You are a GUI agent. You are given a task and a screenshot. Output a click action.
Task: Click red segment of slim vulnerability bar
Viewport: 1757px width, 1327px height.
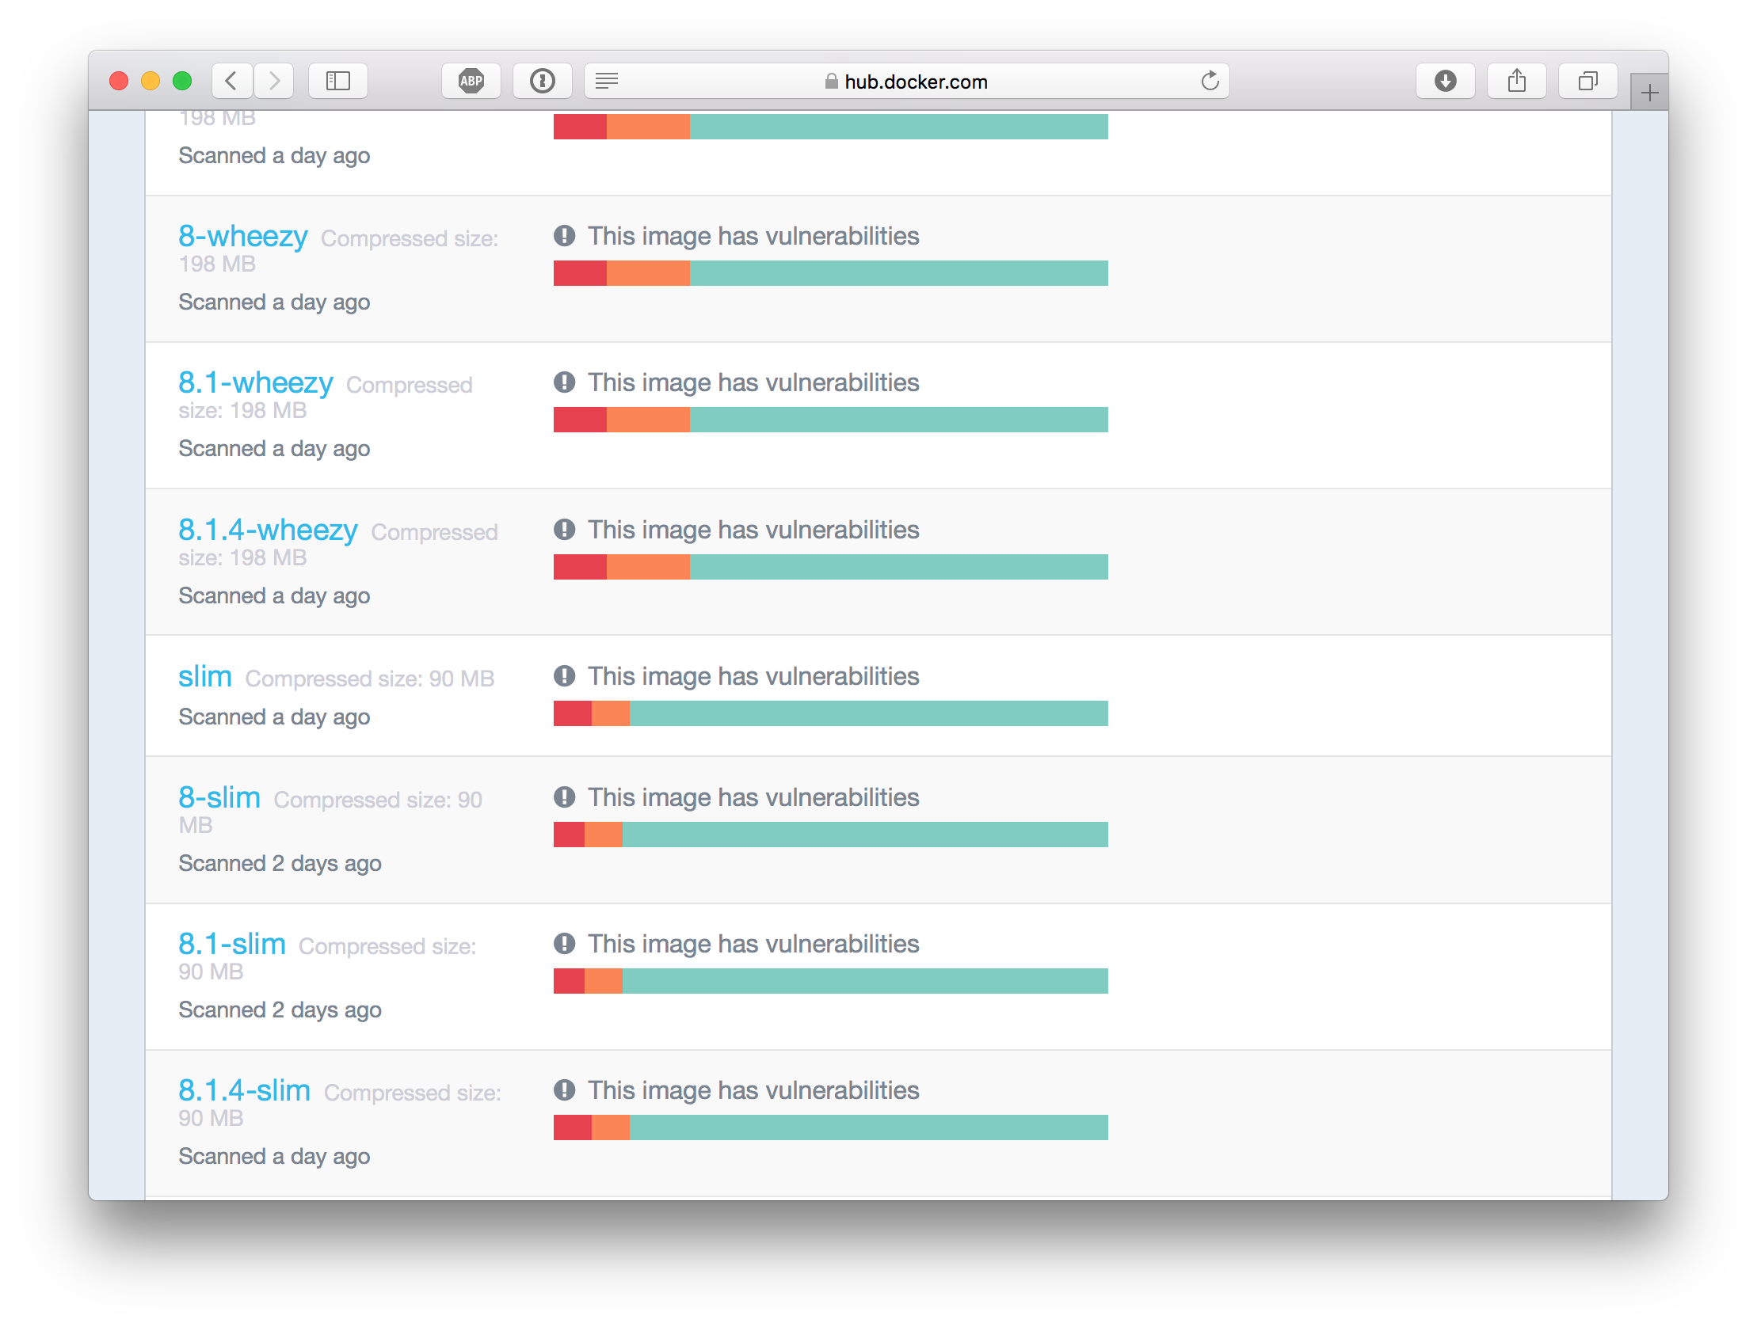coord(573,714)
